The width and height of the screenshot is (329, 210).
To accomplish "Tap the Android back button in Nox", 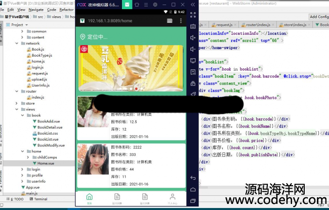I will [x=193, y=178].
